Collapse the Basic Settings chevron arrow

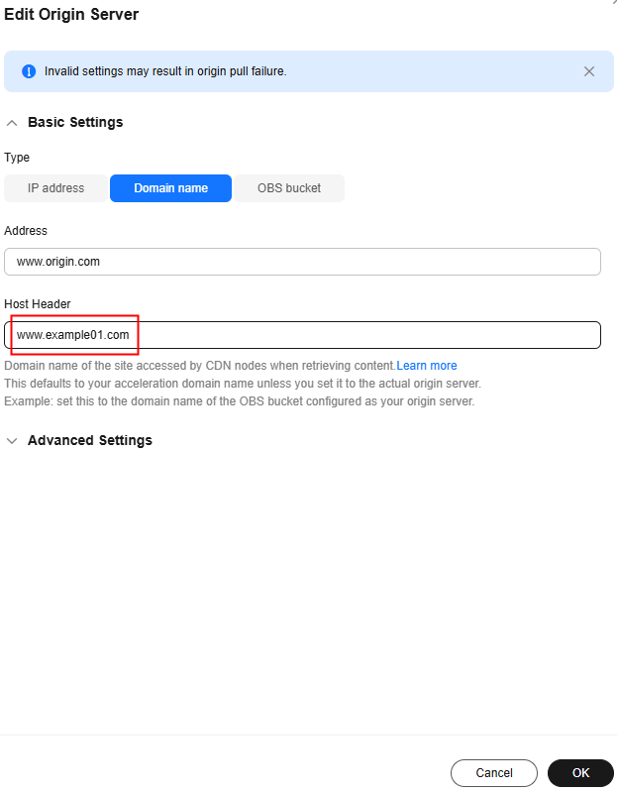click(x=12, y=123)
